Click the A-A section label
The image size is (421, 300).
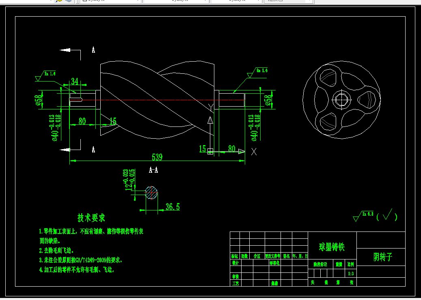[153, 170]
